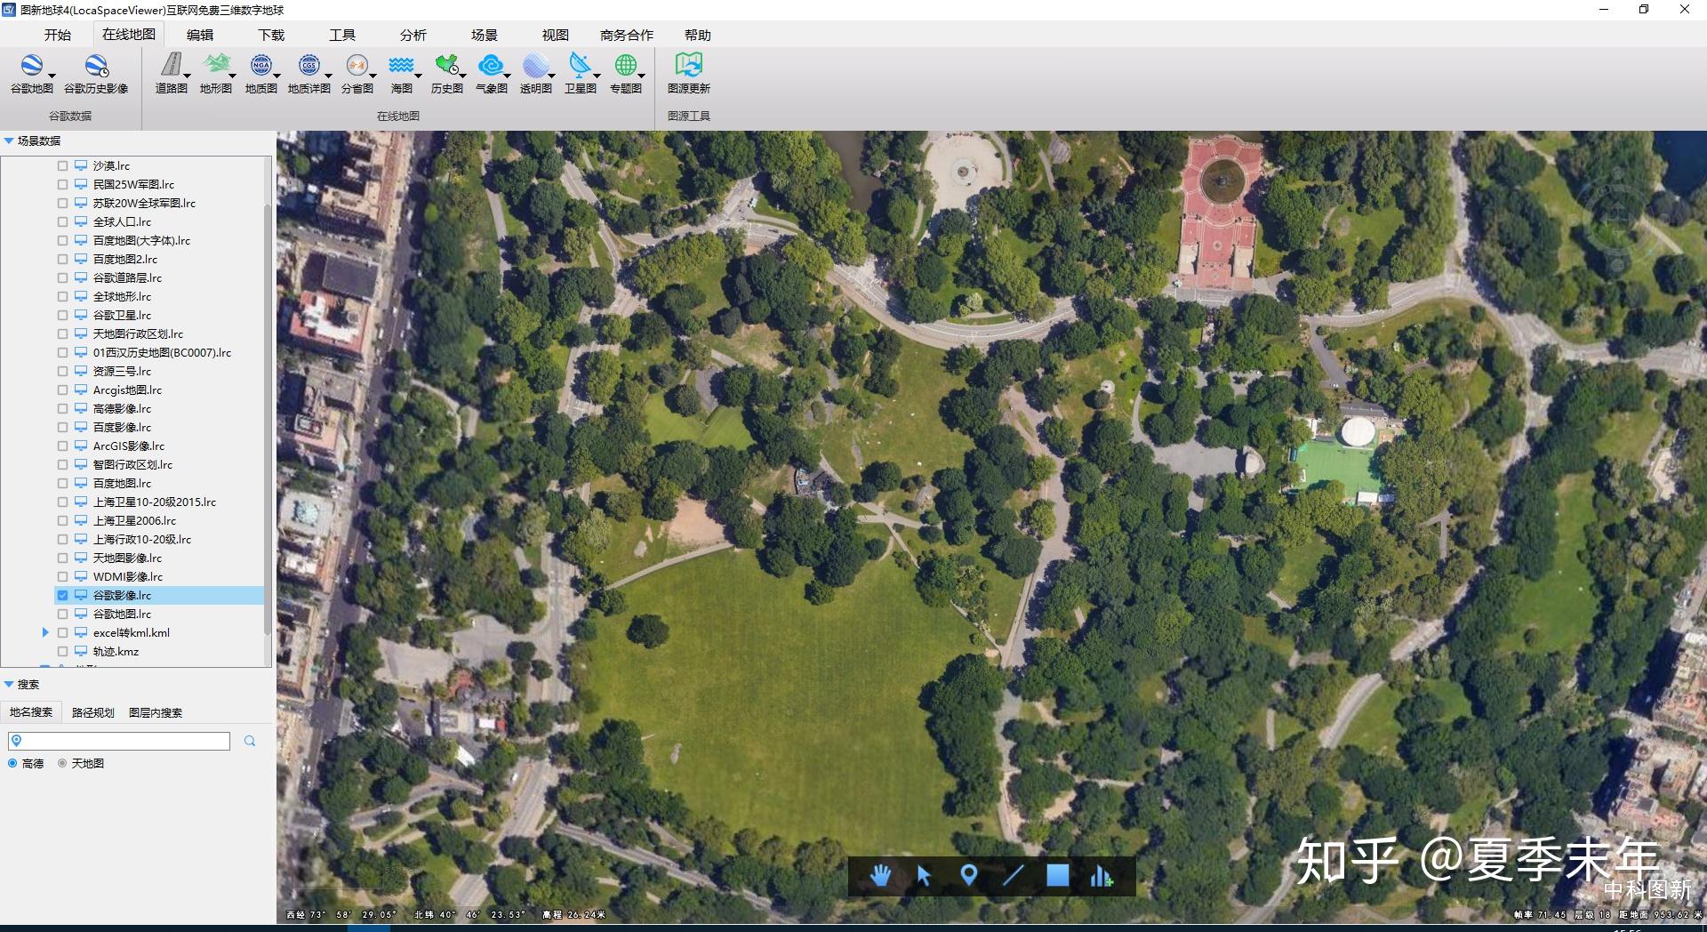Check the 天地图影像.lrc layer checkbox
Viewport: 1707px width, 932px height.
(62, 558)
